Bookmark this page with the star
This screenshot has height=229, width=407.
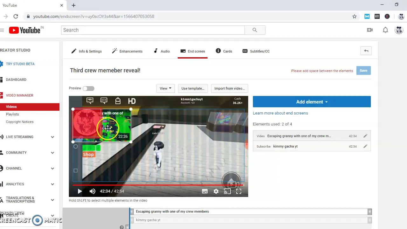point(355,16)
